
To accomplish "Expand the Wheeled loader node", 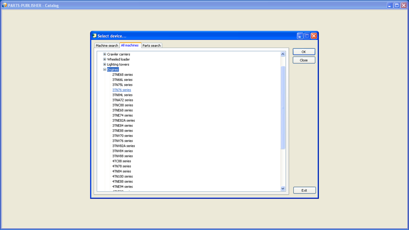I will pos(104,59).
